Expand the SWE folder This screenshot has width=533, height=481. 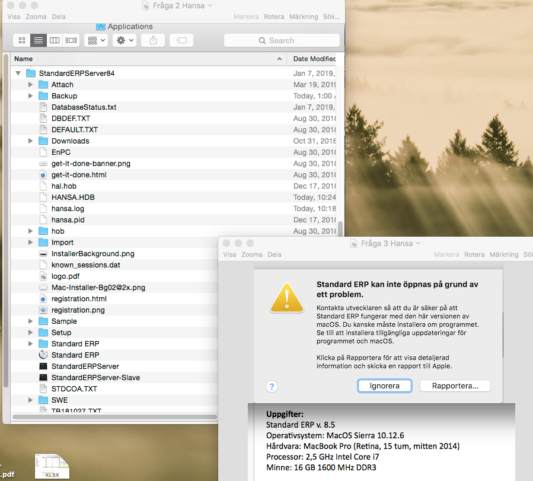tap(30, 400)
